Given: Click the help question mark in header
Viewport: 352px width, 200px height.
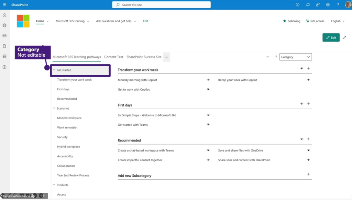Looking at the screenshot, I should (x=338, y=5).
